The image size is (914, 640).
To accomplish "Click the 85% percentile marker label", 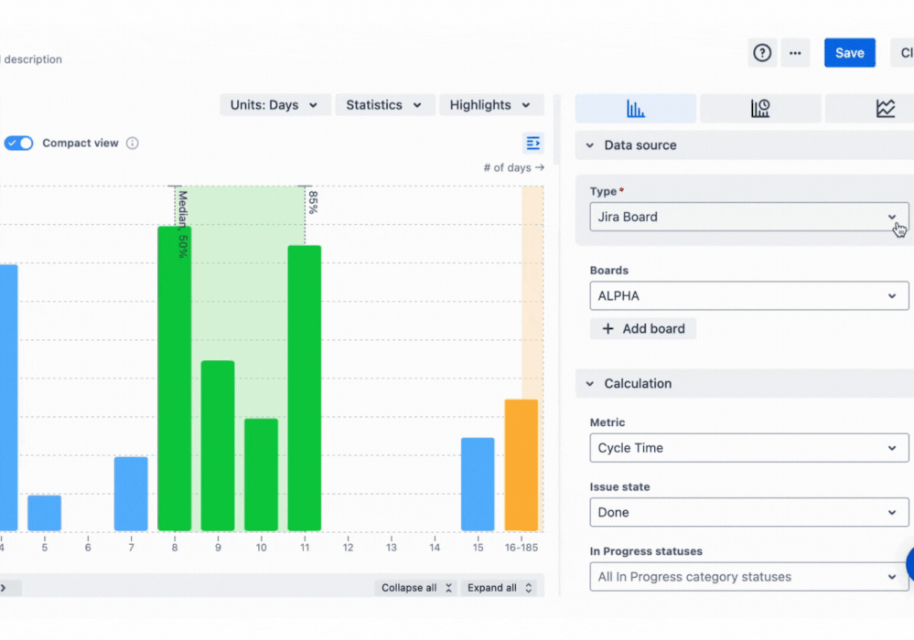I will click(313, 202).
